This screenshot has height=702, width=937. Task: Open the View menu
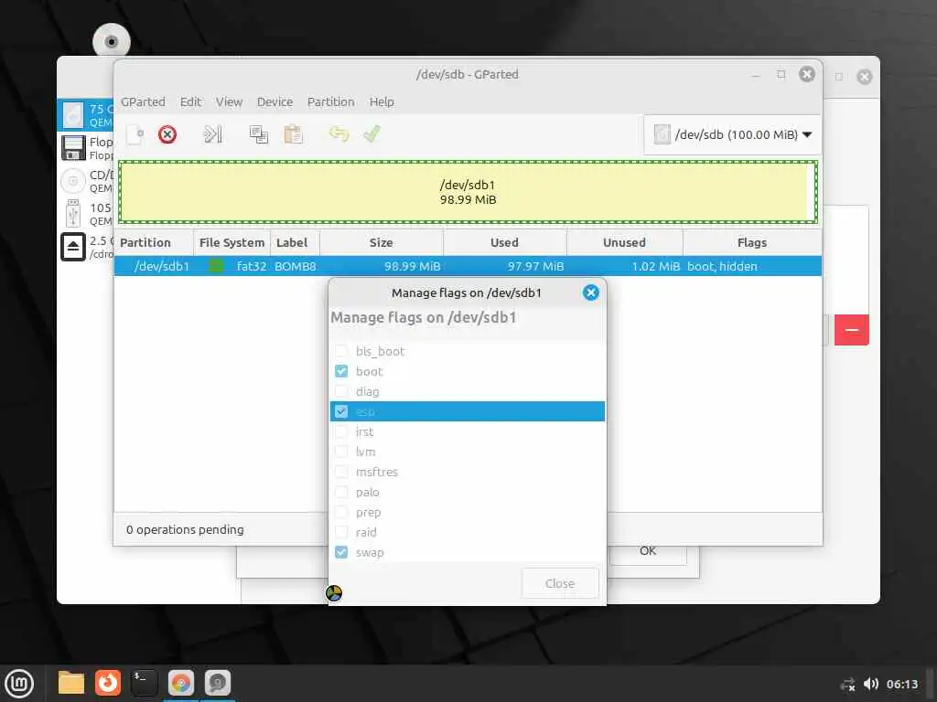(229, 102)
